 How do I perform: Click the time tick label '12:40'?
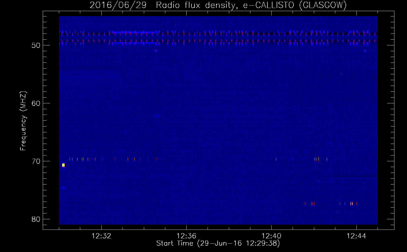pos(271,236)
